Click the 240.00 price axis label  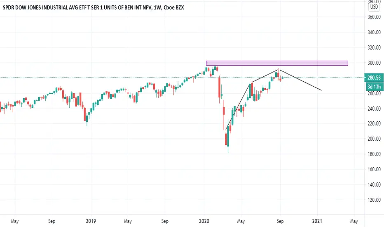click(374, 109)
